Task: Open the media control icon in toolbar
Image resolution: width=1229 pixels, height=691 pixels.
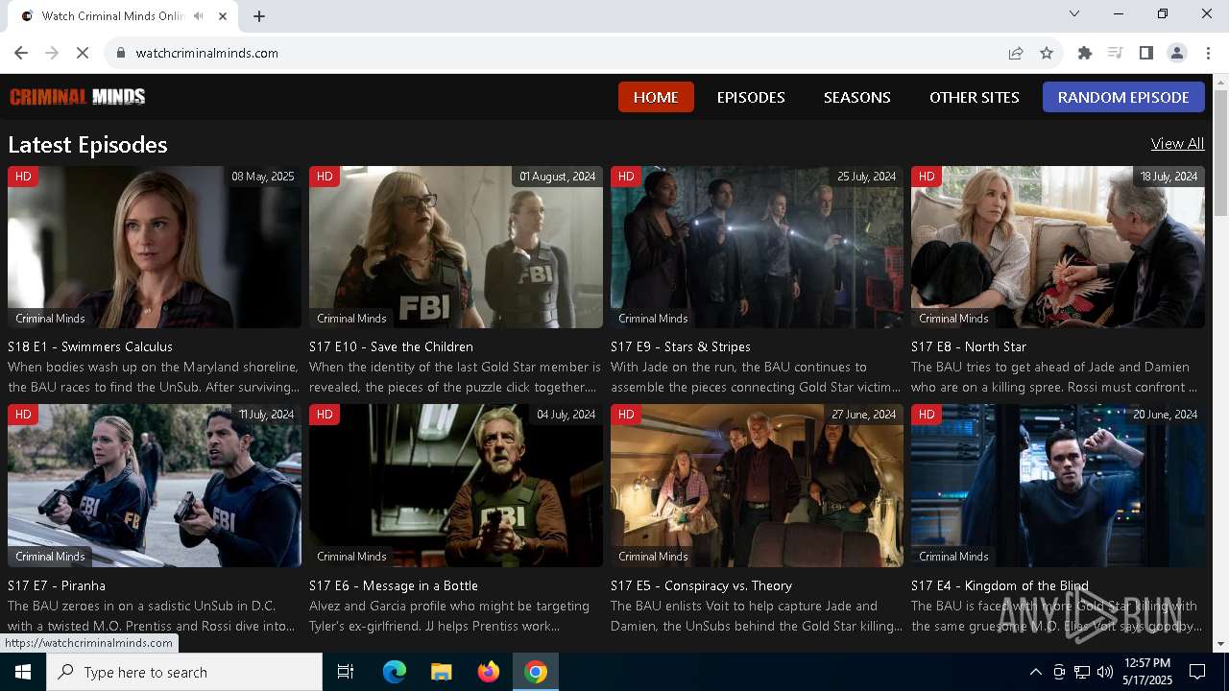Action: (1115, 53)
